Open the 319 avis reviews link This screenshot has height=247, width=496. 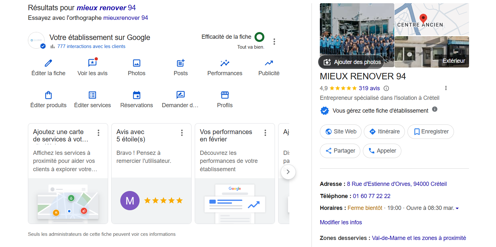[x=369, y=88]
